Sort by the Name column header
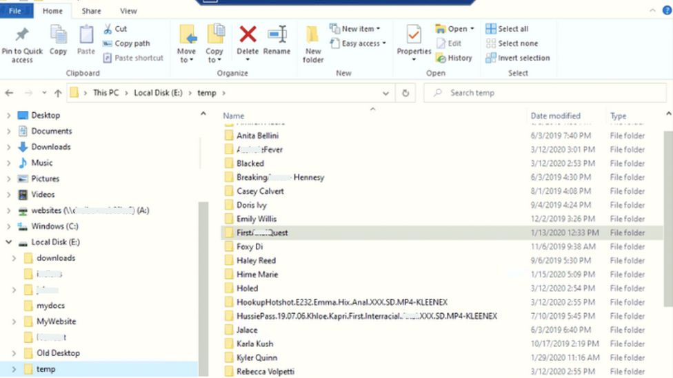The width and height of the screenshot is (673, 378). click(x=234, y=116)
